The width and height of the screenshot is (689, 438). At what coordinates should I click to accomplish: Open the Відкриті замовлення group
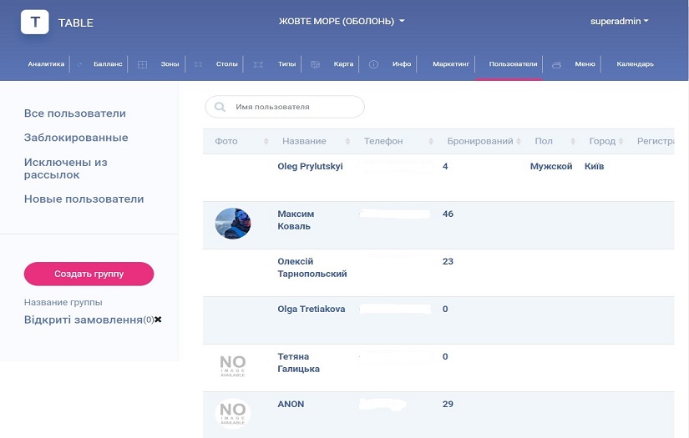tap(84, 320)
